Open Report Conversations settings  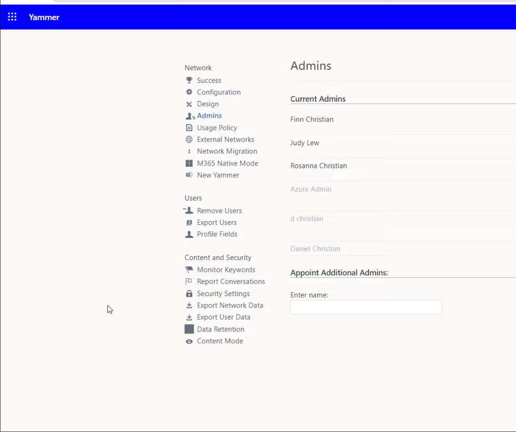click(231, 282)
